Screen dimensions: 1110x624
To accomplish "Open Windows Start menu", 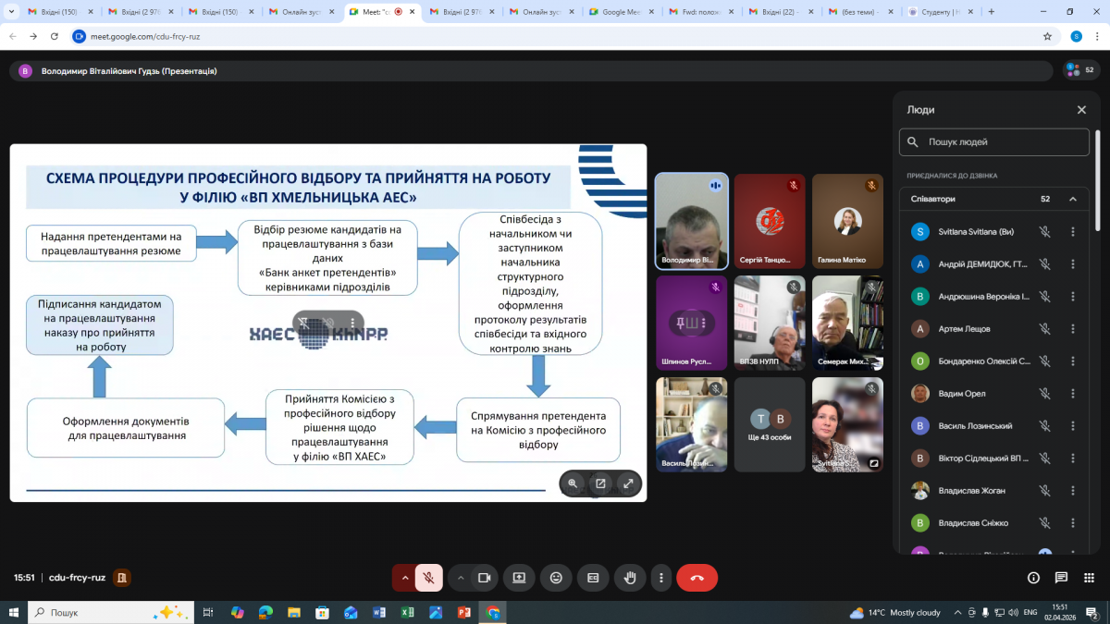I will [13, 612].
